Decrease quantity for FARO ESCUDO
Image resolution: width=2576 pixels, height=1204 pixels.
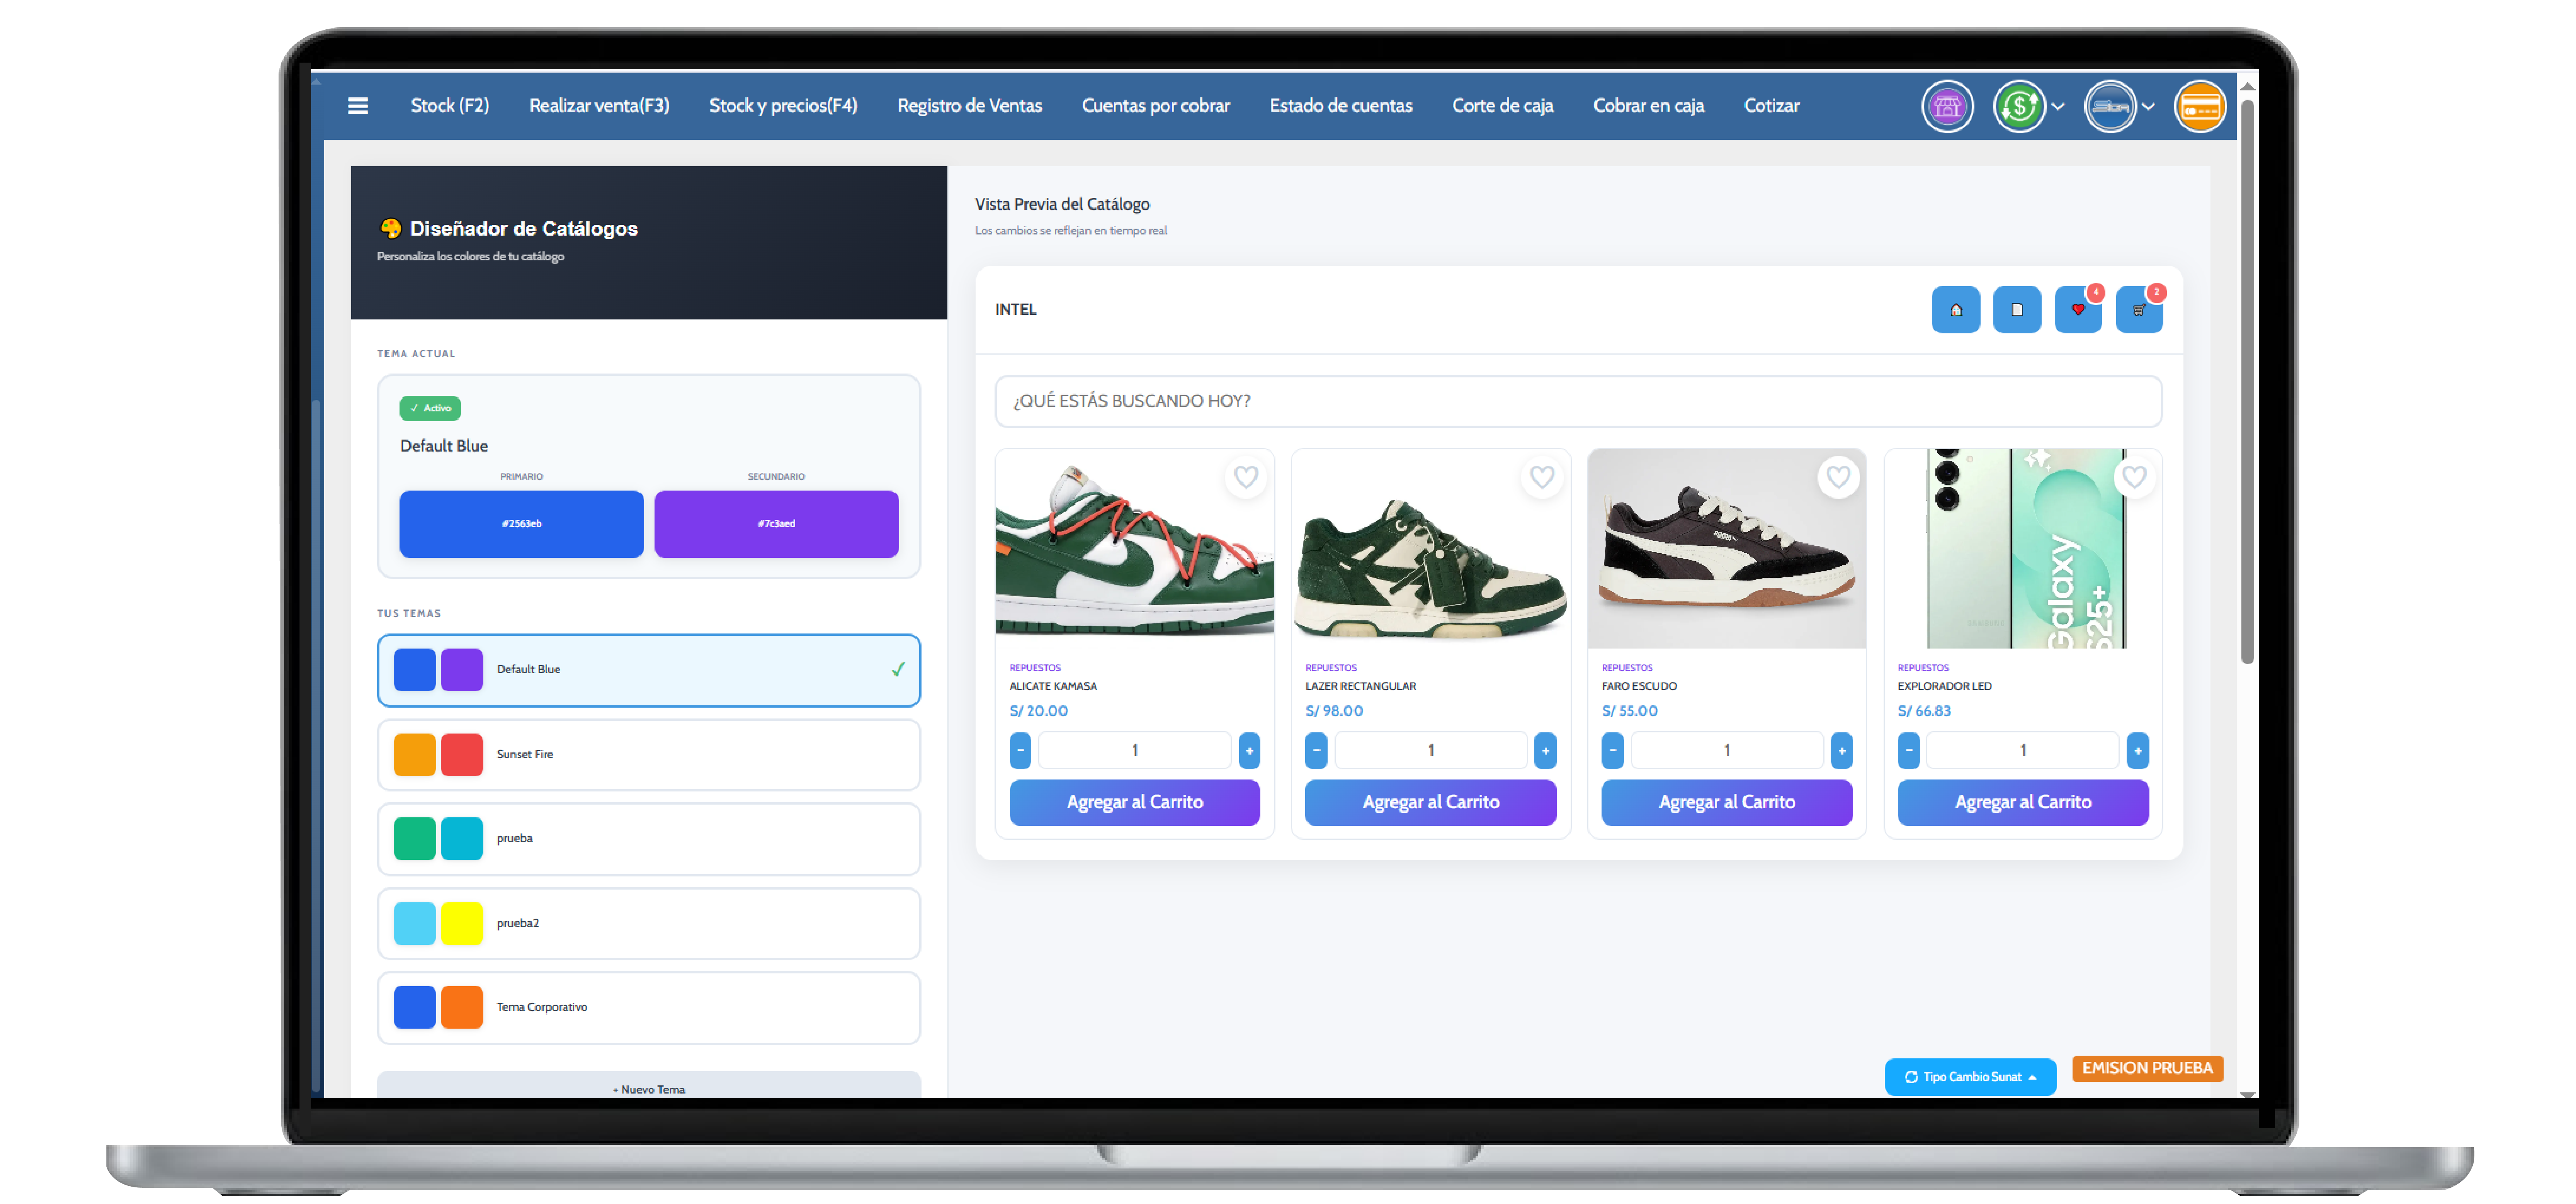[x=1612, y=750]
